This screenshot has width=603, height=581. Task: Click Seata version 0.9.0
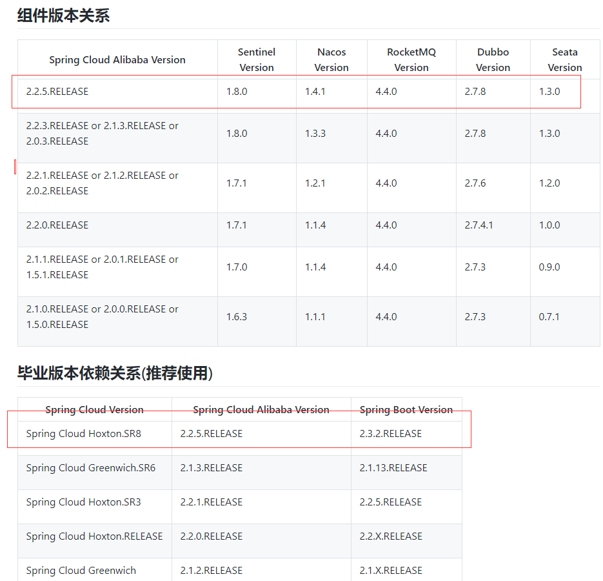tap(549, 267)
